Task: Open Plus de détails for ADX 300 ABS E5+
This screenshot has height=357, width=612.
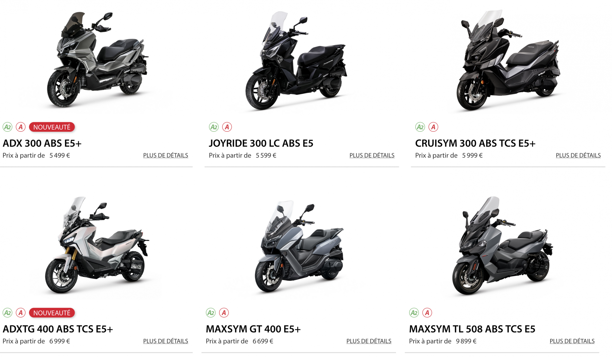Action: [166, 155]
